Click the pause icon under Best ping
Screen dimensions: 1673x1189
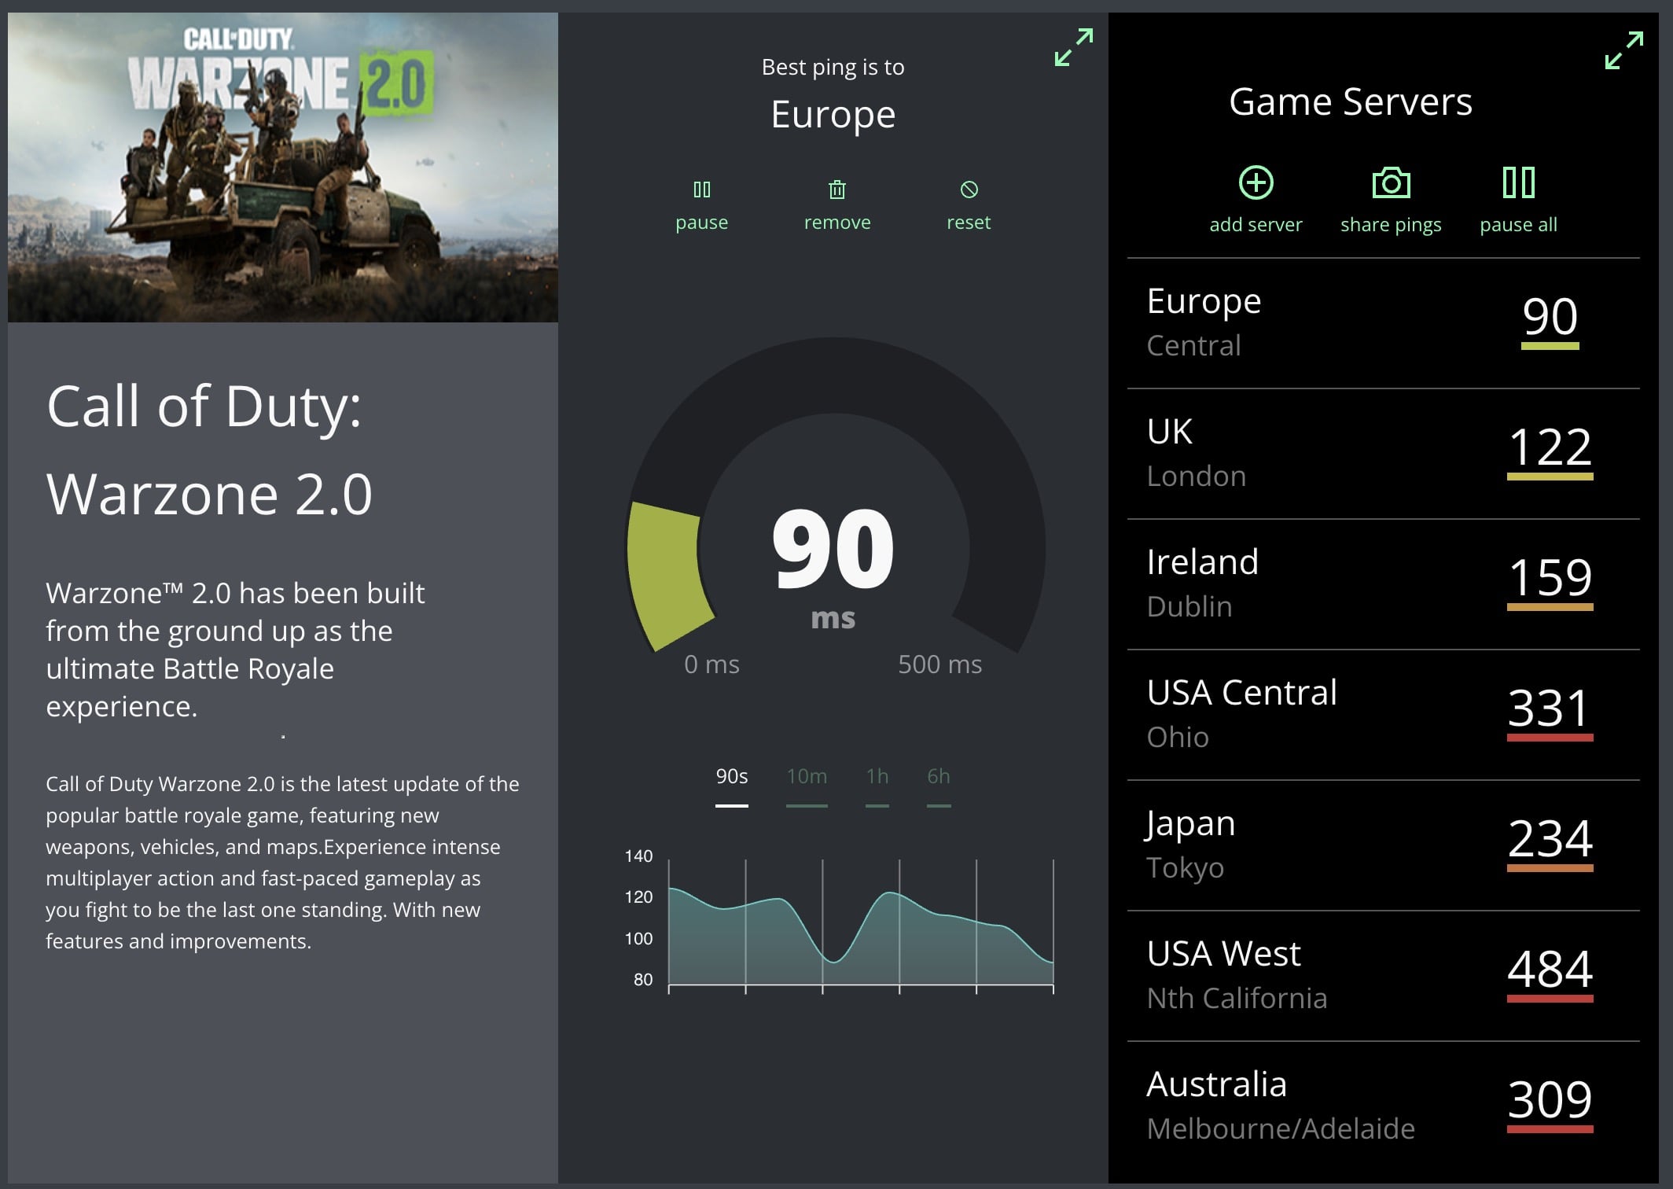pos(701,190)
